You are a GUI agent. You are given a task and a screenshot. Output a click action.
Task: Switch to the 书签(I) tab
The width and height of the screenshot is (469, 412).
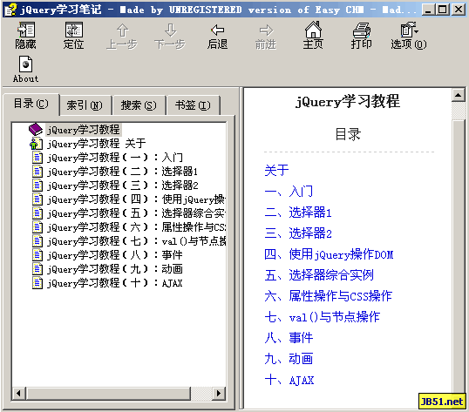193,105
